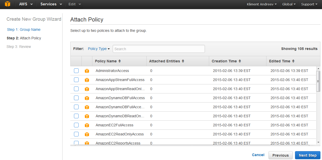The width and height of the screenshot is (322, 160).
Task: Sort by Attached Entities using its sort arrows
Action: pos(183,61)
